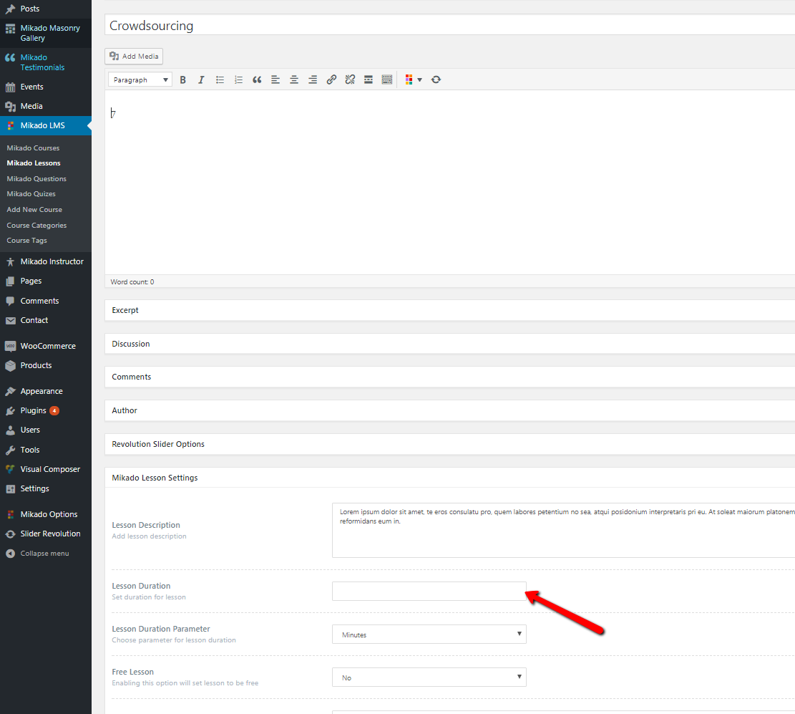The height and width of the screenshot is (714, 795).
Task: Open the Paragraph format dropdown
Action: (140, 79)
